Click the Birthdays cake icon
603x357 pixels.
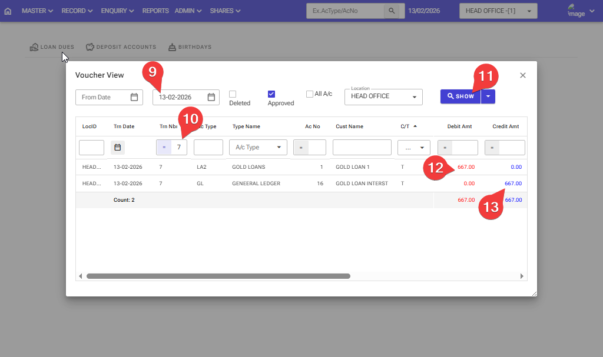pos(172,47)
